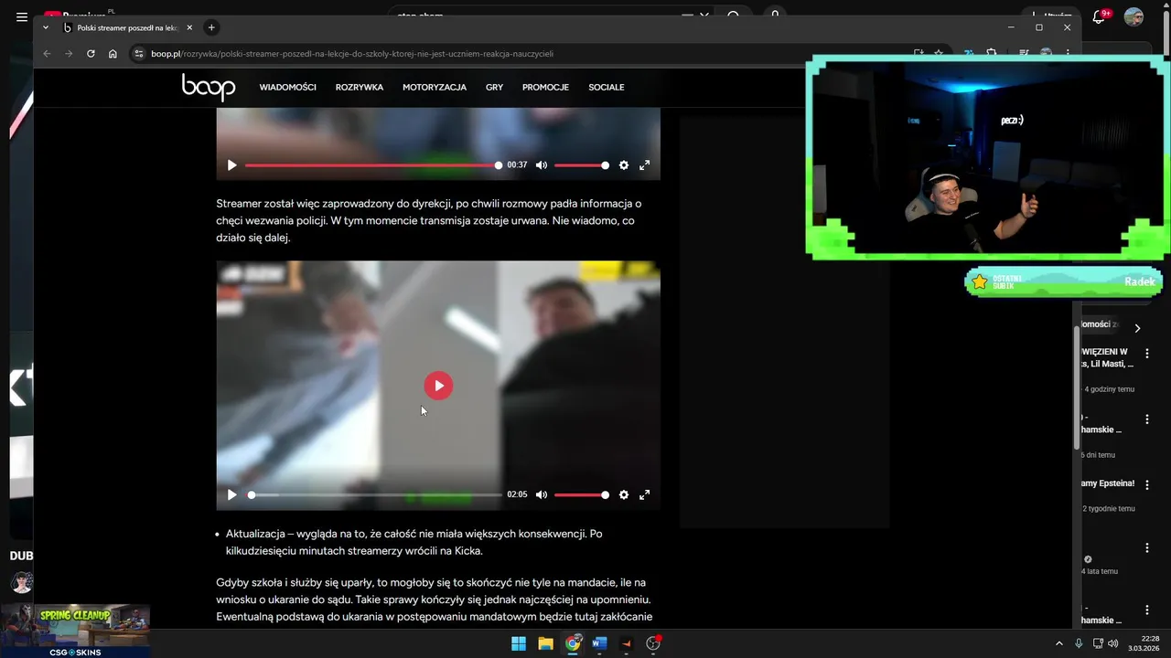
Task: Click the first video's red progress bar
Action: pyautogui.click(x=373, y=165)
